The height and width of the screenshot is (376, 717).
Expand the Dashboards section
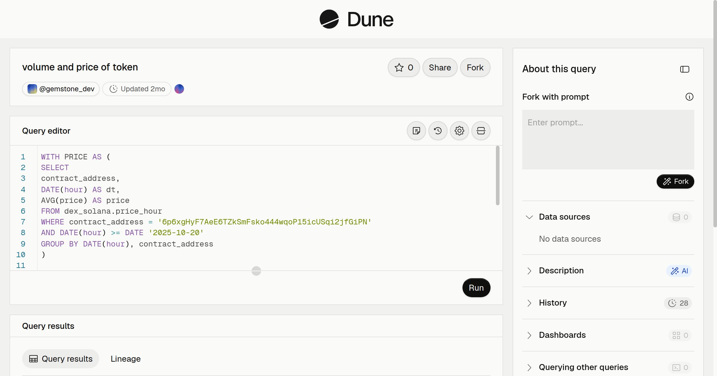(x=529, y=335)
